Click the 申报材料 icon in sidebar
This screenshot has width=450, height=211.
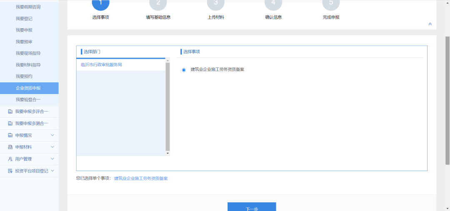tap(10, 147)
